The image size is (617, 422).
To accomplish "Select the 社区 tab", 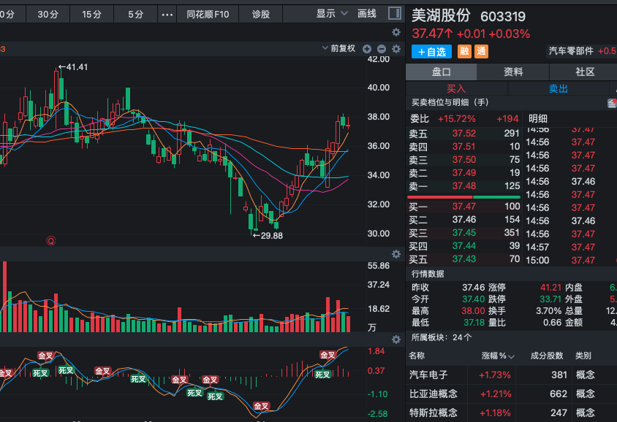I will point(585,72).
